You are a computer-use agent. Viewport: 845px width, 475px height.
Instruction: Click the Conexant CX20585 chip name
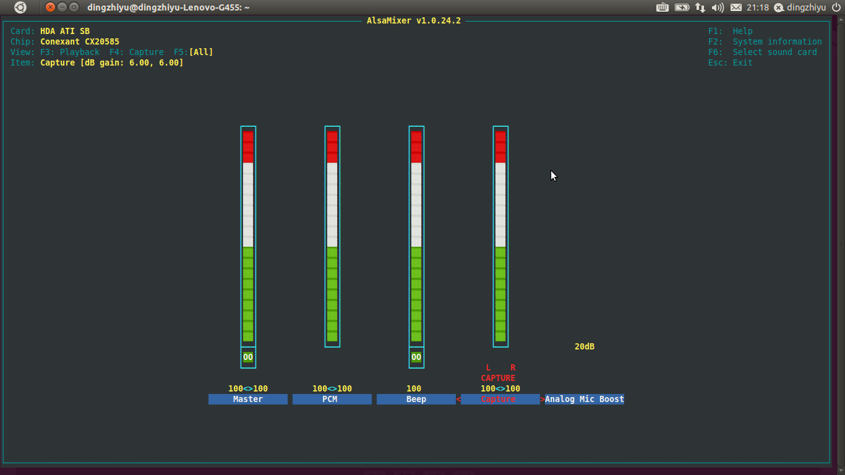[x=80, y=42]
